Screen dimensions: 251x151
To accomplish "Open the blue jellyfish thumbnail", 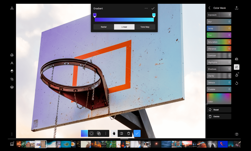I will click(222, 144).
